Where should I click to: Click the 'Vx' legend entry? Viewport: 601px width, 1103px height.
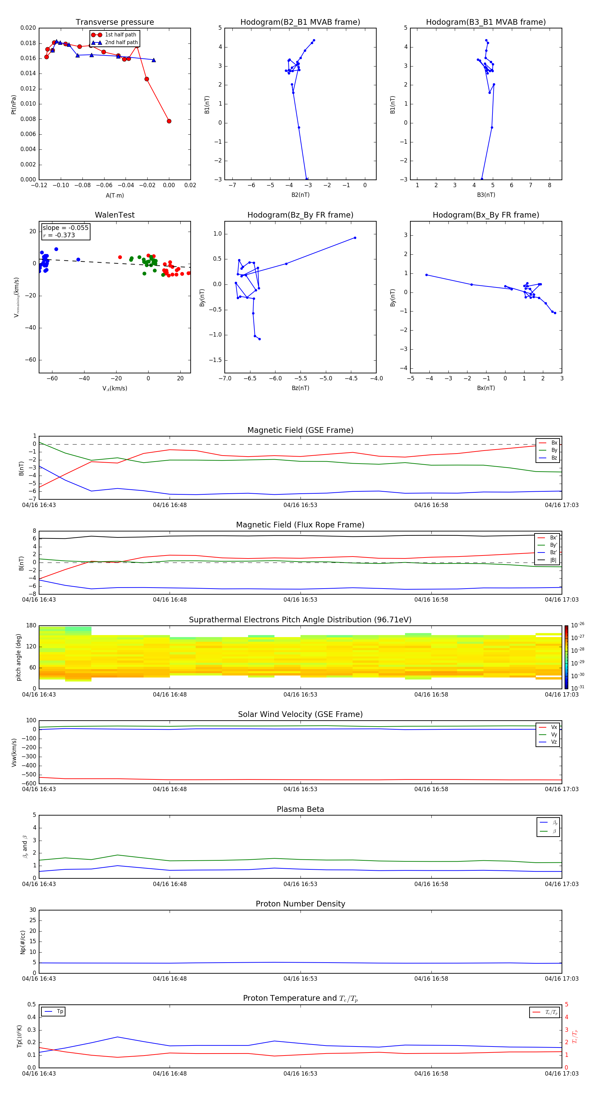tap(548, 727)
